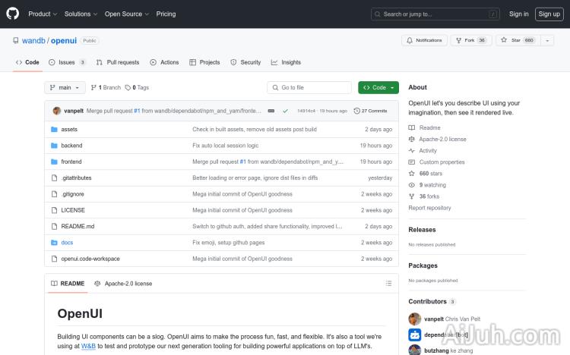Click the Report repository link

[429, 208]
